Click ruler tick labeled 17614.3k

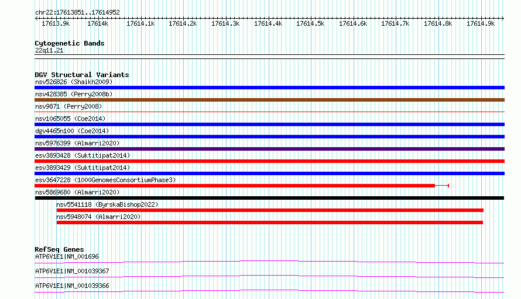pos(225,23)
